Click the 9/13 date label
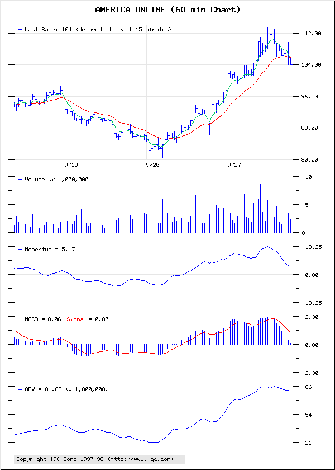 click(x=71, y=165)
